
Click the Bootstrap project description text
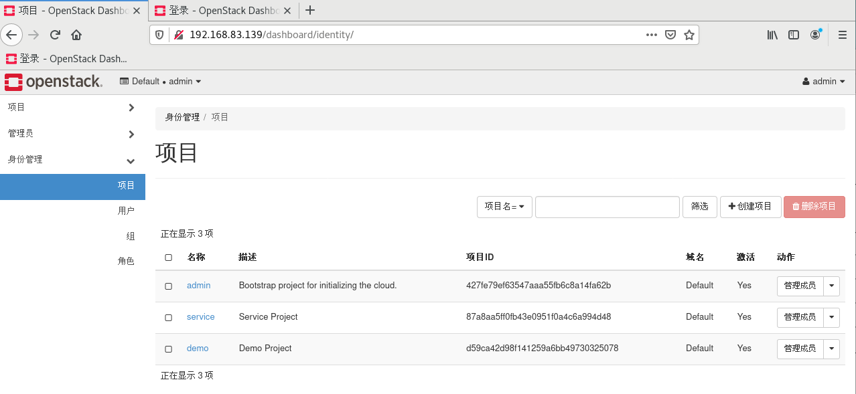coord(318,286)
